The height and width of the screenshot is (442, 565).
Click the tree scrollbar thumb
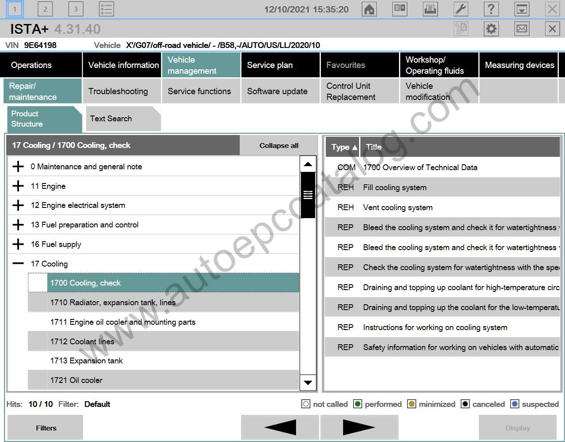click(308, 195)
